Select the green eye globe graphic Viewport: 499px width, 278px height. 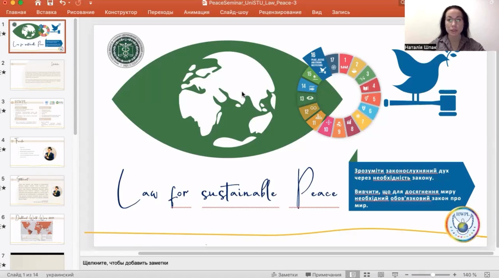[x=227, y=99]
